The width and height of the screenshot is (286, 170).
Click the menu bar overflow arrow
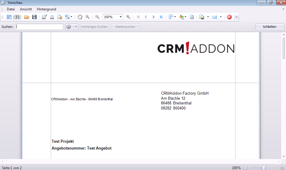pos(283,9)
